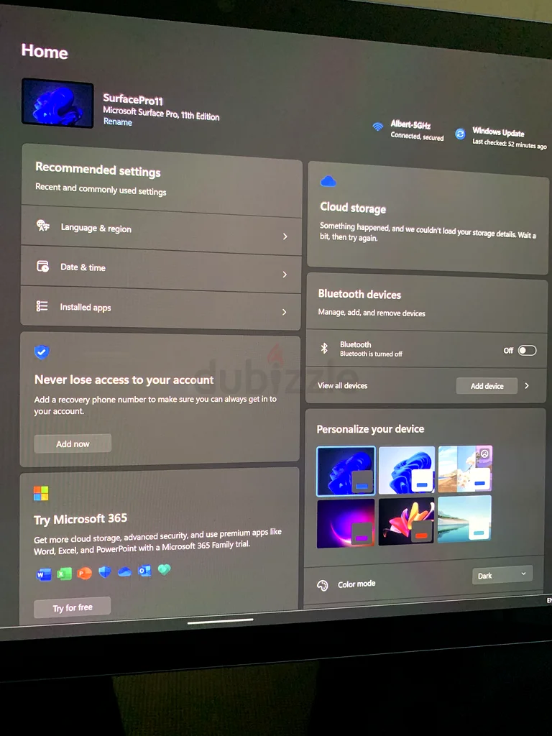Open Installed apps settings row
This screenshot has width=552, height=736.
pos(160,308)
